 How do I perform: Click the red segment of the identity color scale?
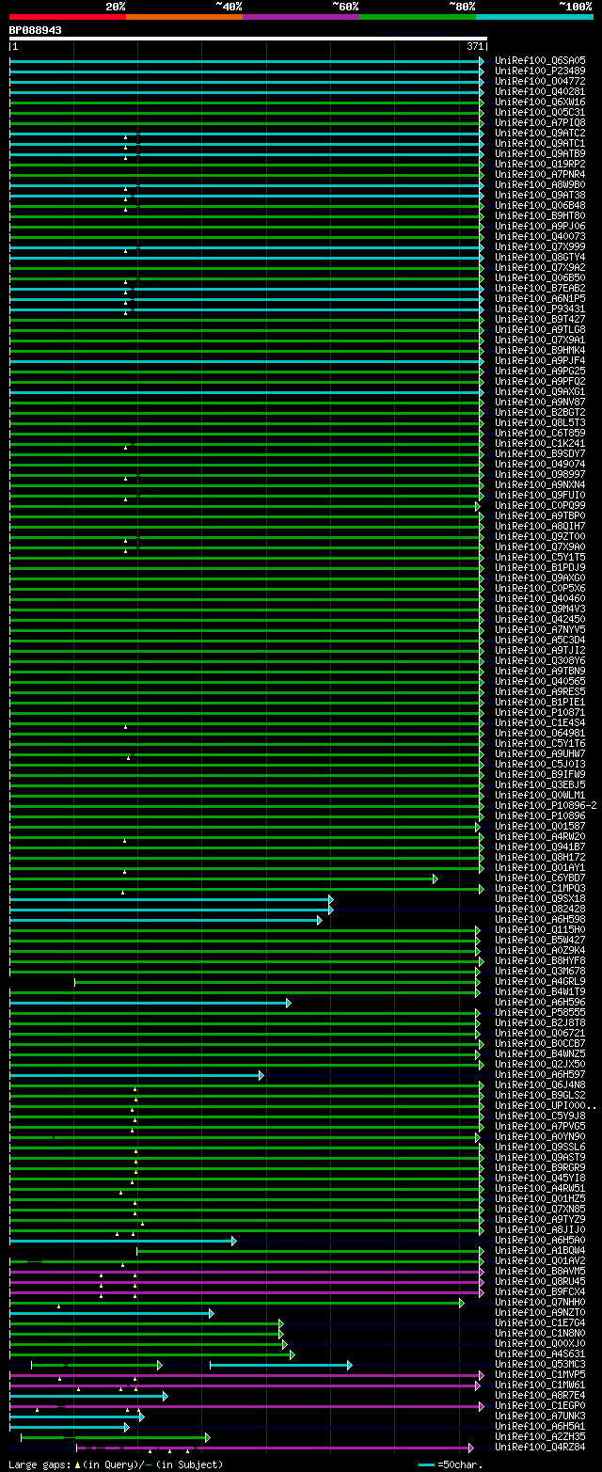coord(68,16)
